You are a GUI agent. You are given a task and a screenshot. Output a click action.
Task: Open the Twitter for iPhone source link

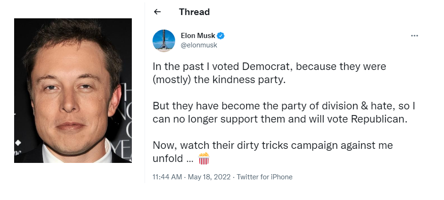[265, 177]
